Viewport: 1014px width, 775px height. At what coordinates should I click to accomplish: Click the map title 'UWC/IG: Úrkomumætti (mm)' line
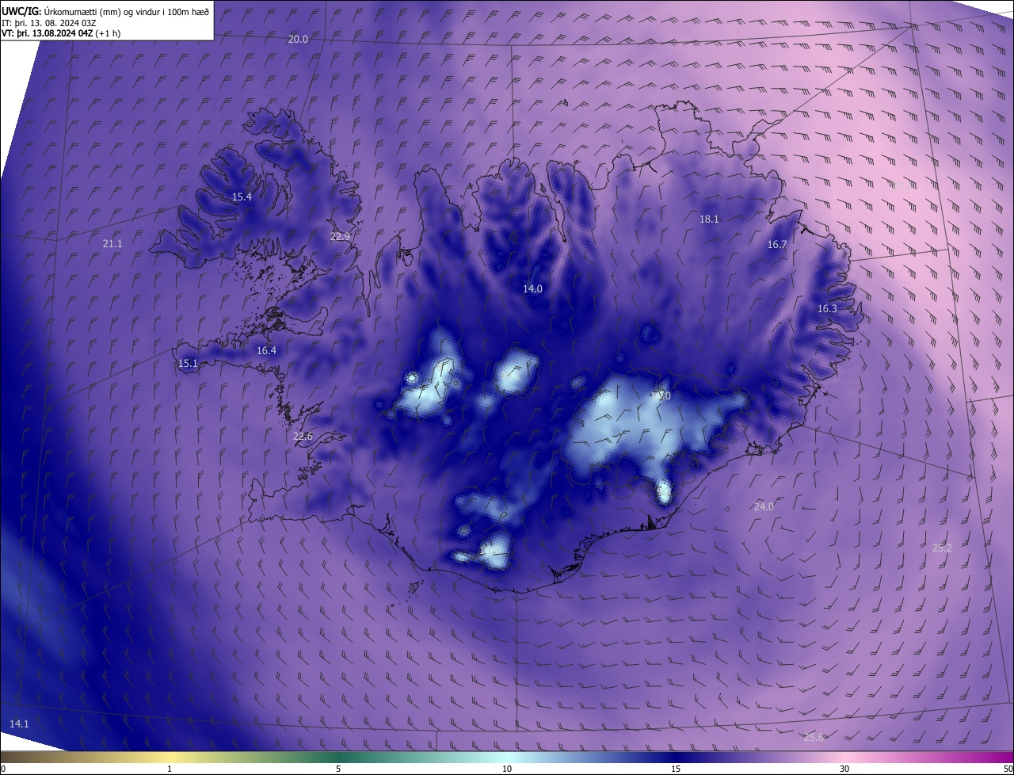(105, 10)
